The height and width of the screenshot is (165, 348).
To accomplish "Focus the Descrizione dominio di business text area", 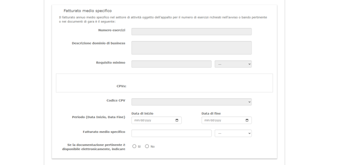I will coord(191,48).
